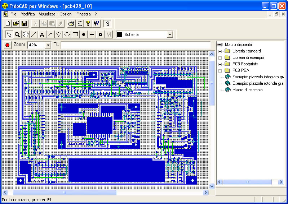Select the text A tool
The width and height of the screenshot is (288, 204).
tap(42, 34)
